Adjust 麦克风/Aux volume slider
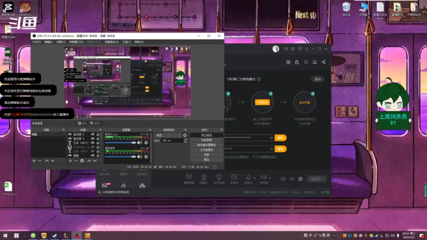 point(121,142)
